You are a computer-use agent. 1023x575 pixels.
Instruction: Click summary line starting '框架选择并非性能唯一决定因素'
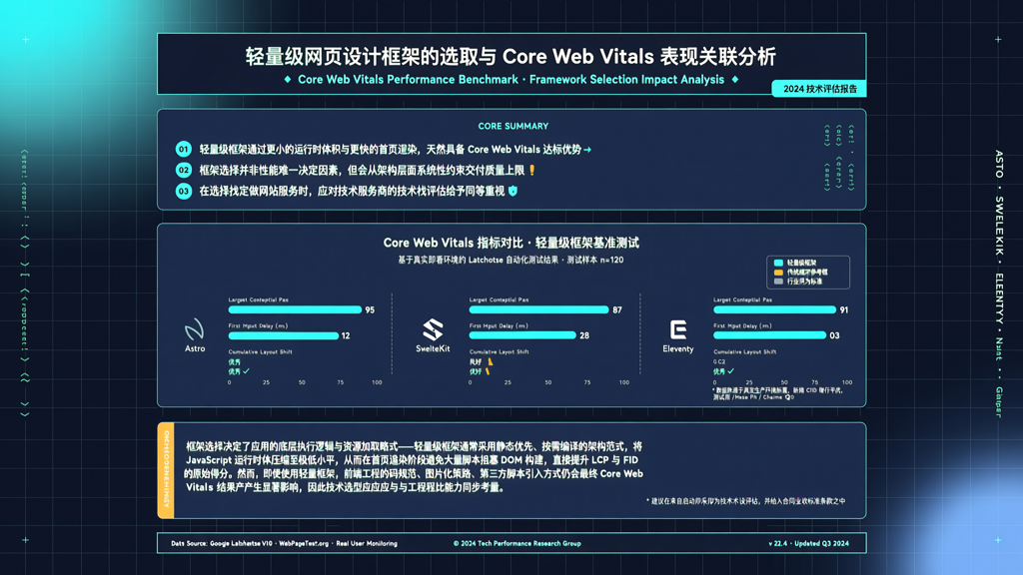pyautogui.click(x=362, y=170)
